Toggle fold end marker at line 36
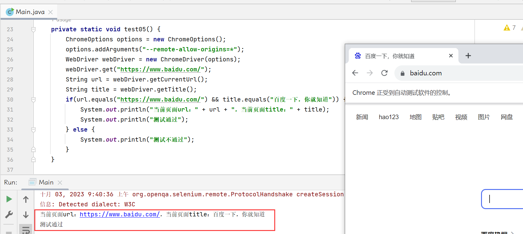Image resolution: width=523 pixels, height=234 pixels. coord(33,160)
